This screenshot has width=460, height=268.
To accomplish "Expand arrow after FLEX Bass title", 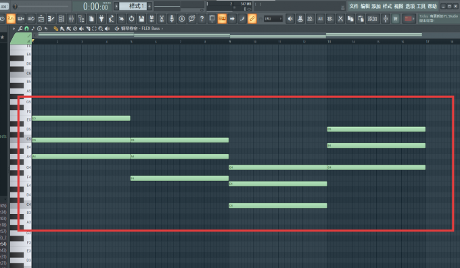I will coord(162,28).
